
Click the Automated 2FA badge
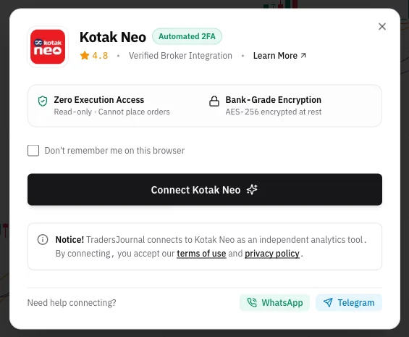pyautogui.click(x=187, y=36)
